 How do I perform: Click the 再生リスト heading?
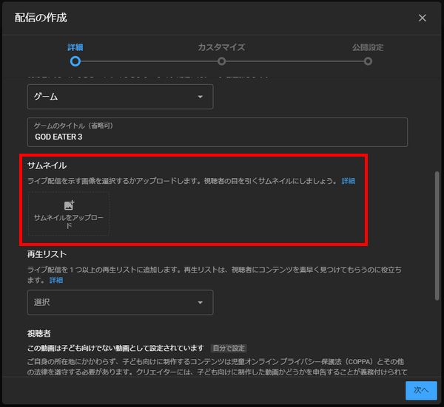(47, 254)
